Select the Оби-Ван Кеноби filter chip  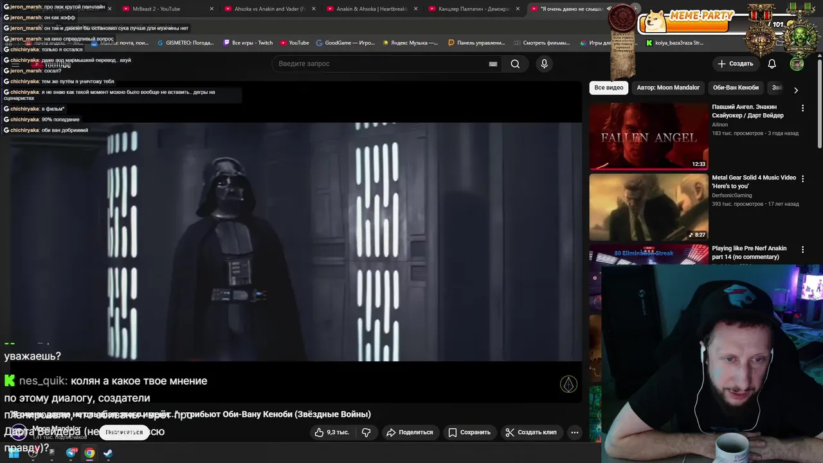point(736,87)
